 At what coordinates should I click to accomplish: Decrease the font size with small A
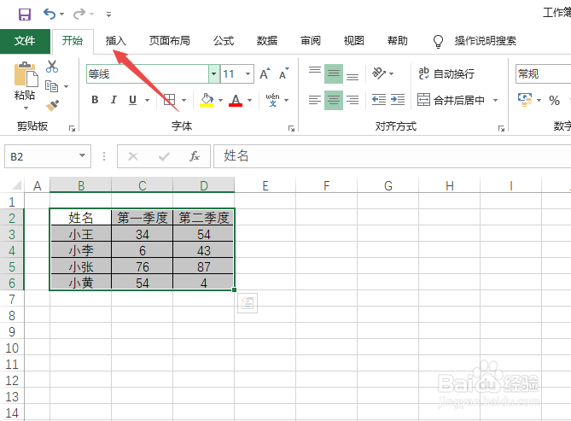point(284,73)
